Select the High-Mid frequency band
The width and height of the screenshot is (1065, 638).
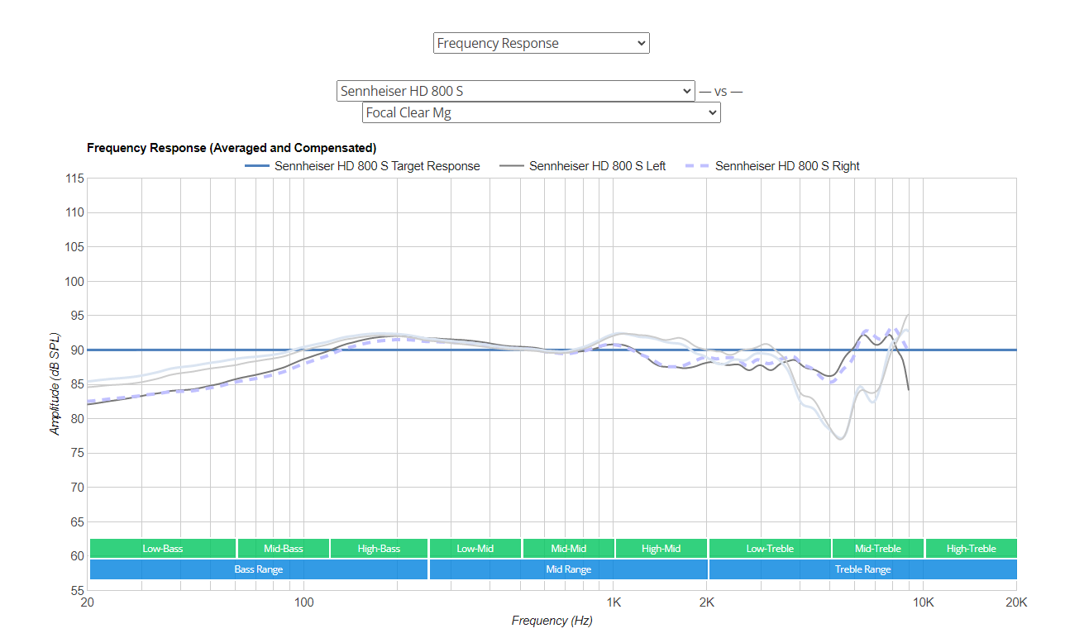(x=661, y=549)
